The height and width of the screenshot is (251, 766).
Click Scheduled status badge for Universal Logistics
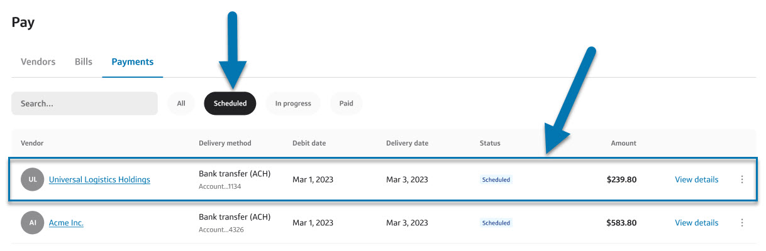point(496,179)
